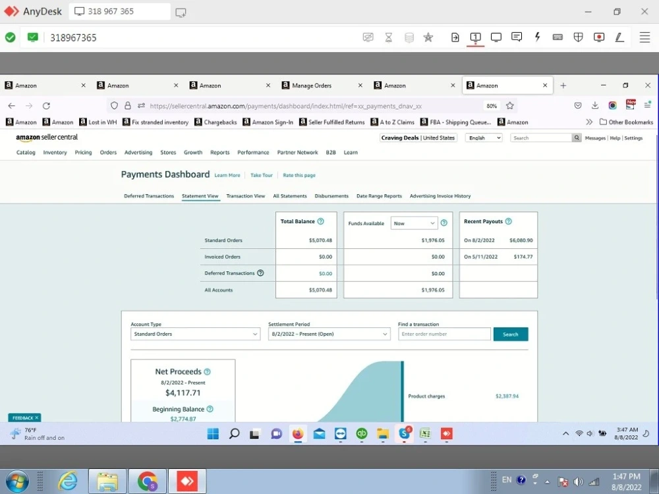Image resolution: width=659 pixels, height=494 pixels.
Task: Open the Reports menu in Seller Central
Action: pyautogui.click(x=219, y=152)
